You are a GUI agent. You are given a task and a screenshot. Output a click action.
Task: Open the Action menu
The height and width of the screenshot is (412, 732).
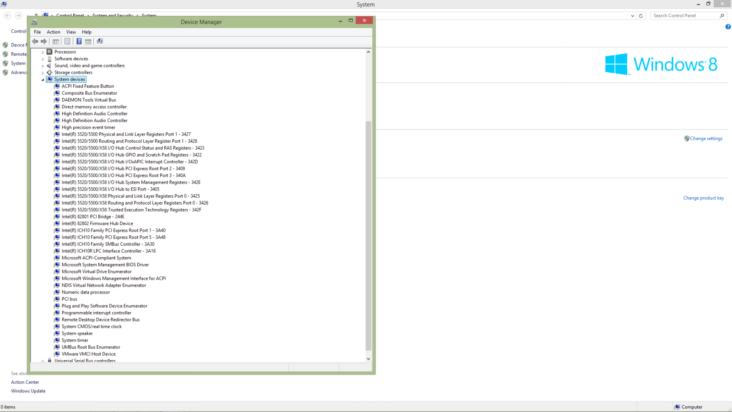(x=54, y=32)
